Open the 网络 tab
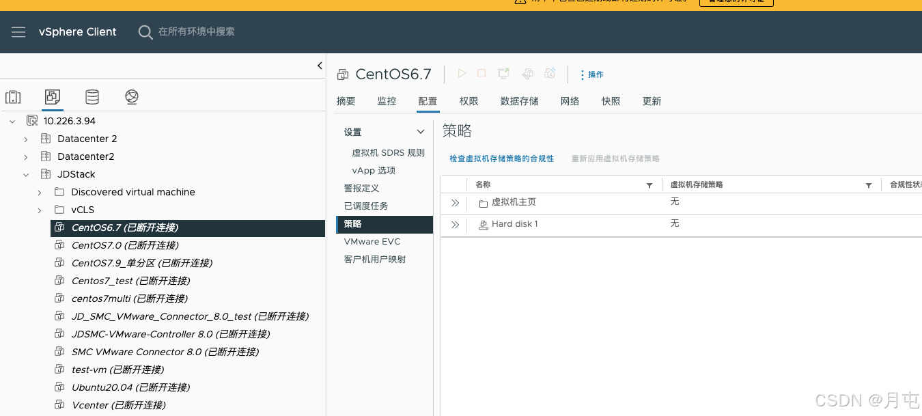 (570, 101)
